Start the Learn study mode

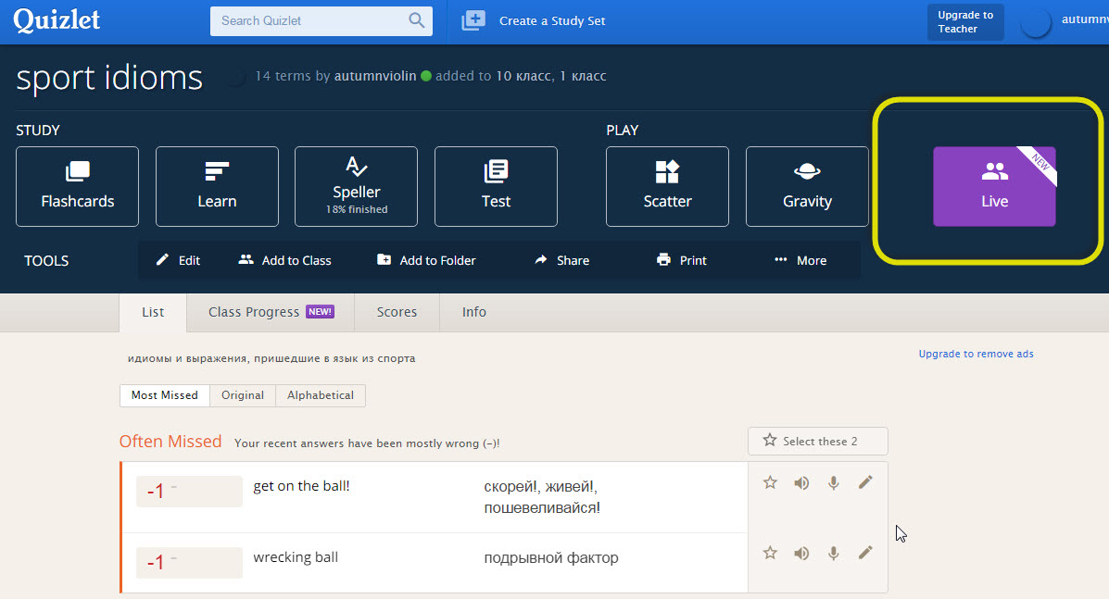coord(217,186)
